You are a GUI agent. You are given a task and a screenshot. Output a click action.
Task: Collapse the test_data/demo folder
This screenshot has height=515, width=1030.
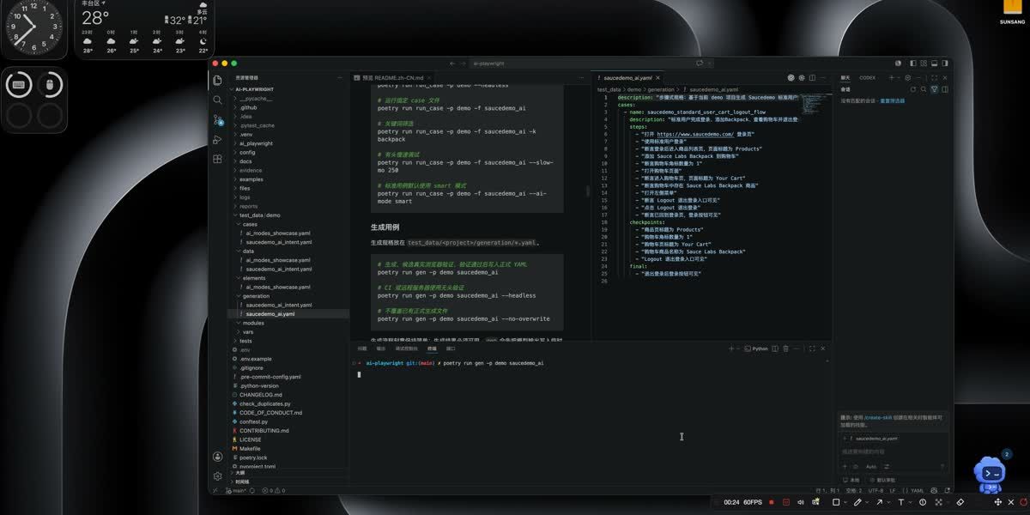coord(259,215)
